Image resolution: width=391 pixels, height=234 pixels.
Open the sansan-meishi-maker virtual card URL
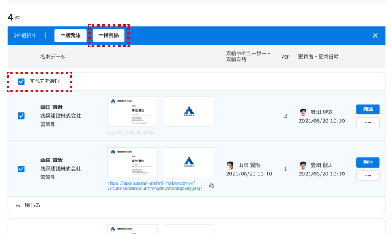click(x=154, y=185)
